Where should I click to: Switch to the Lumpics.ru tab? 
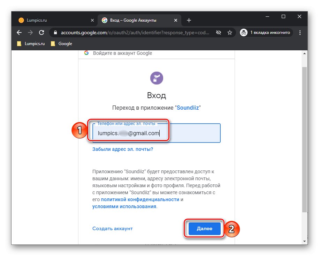(55, 20)
